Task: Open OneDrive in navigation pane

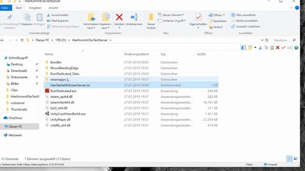Action: pyautogui.click(x=15, y=118)
